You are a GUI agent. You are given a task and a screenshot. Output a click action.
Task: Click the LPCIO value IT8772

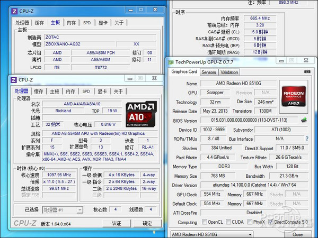101,67
